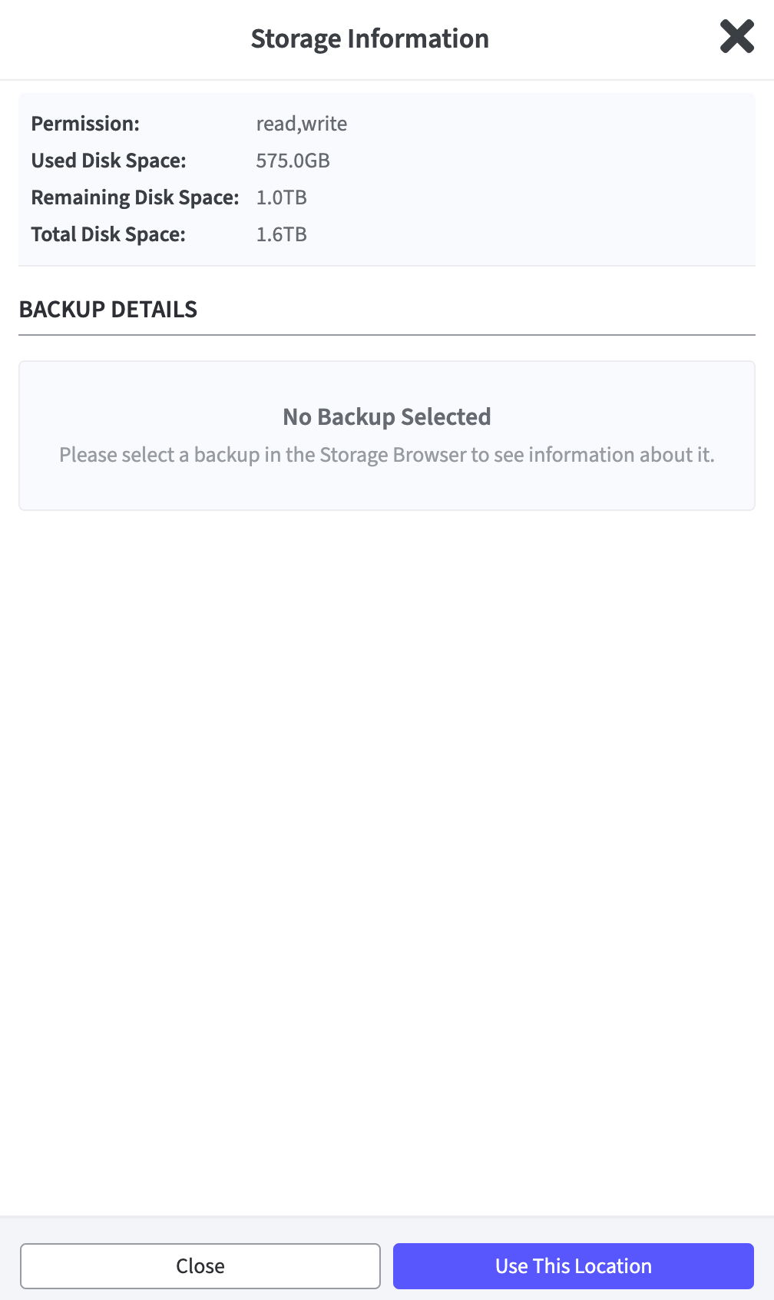Click the Used Disk Space label
The image size is (774, 1300).
click(109, 161)
